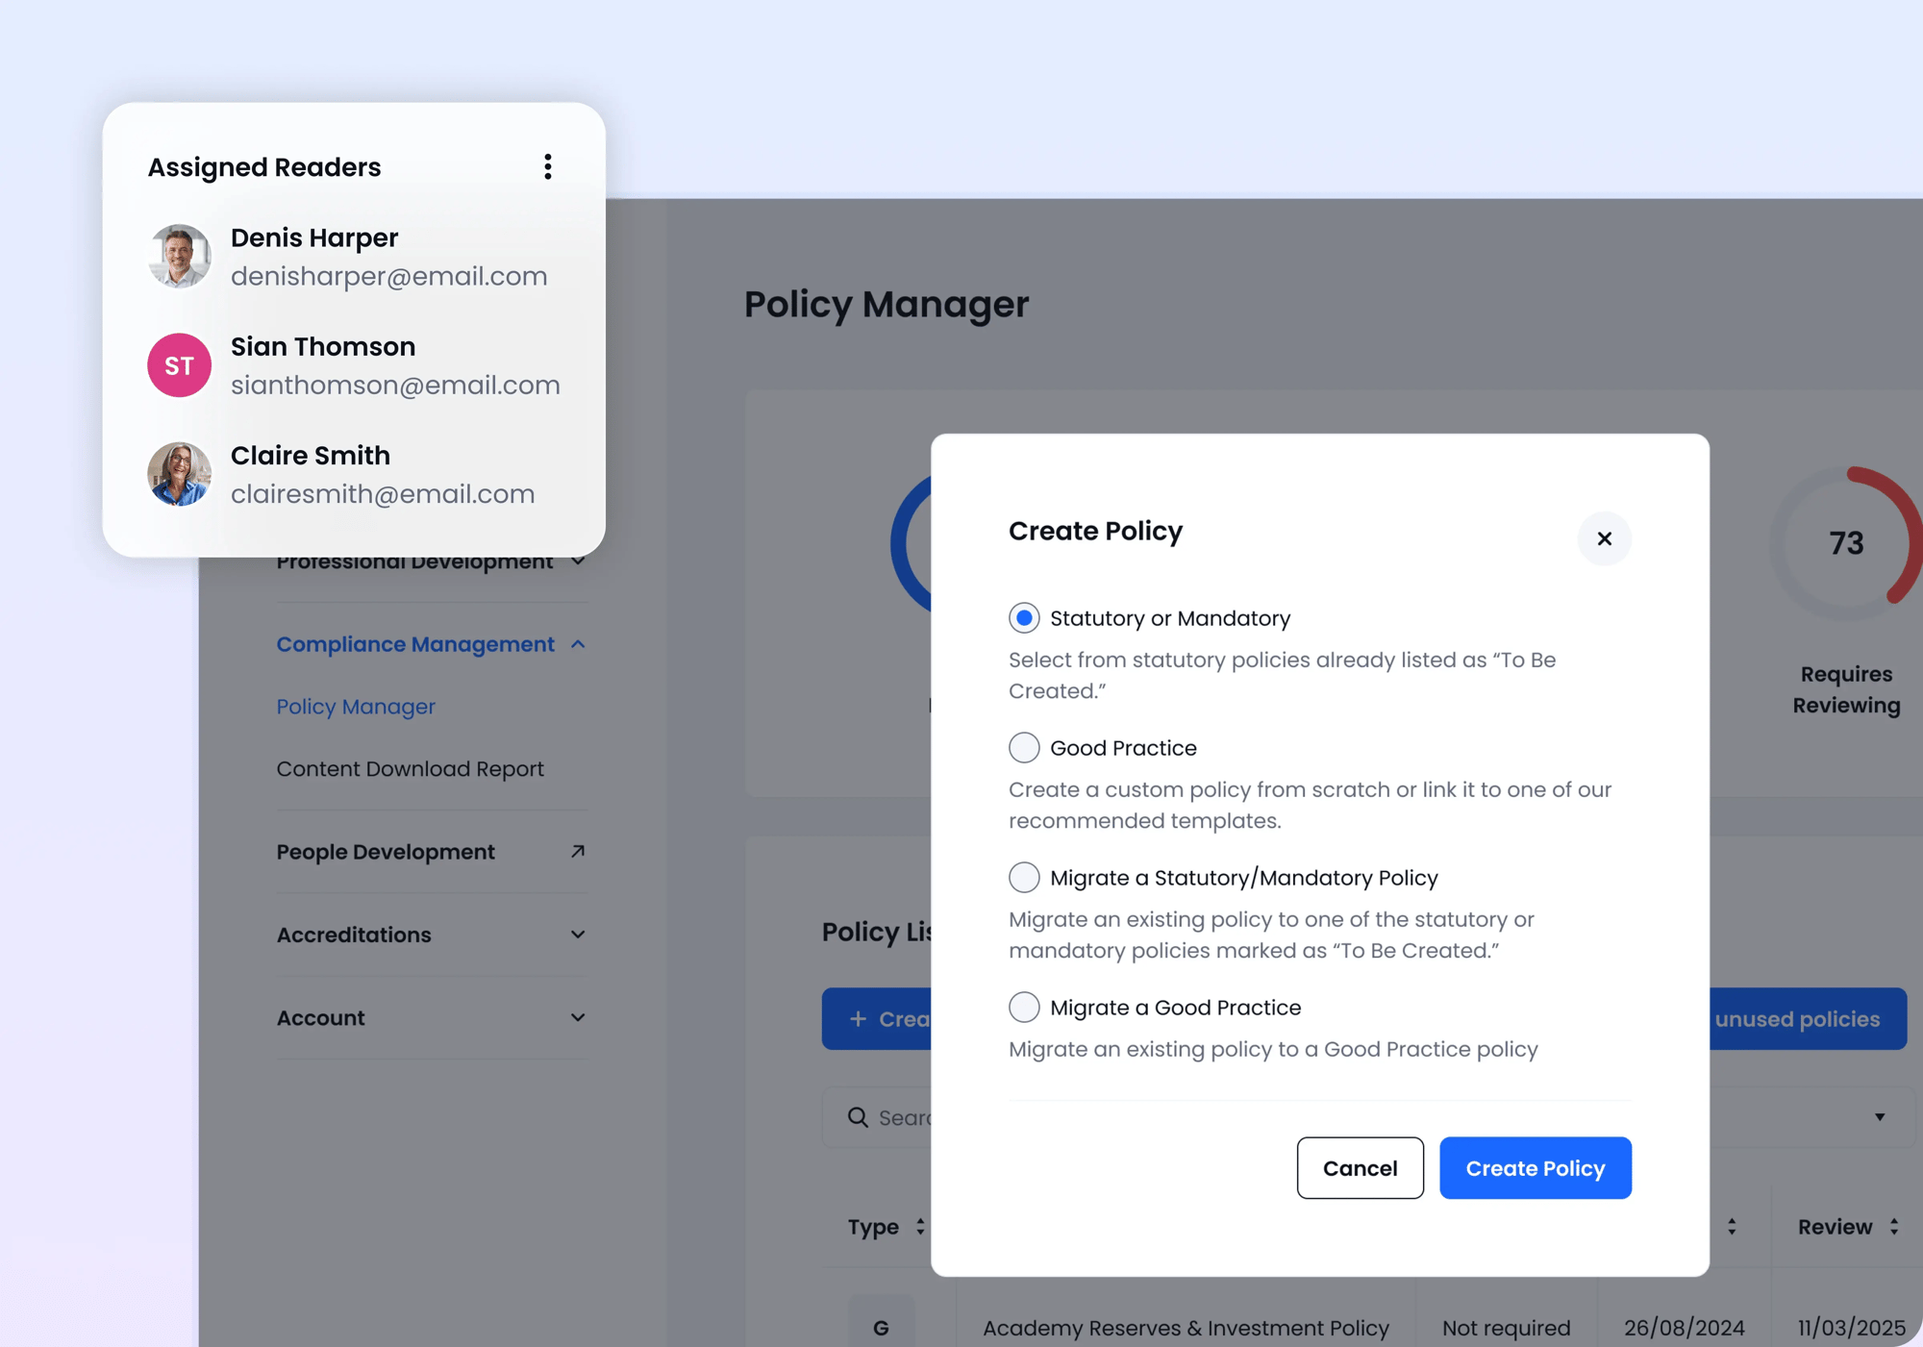The width and height of the screenshot is (1923, 1347).
Task: Go to Policy Manager sidebar link
Action: (x=356, y=707)
